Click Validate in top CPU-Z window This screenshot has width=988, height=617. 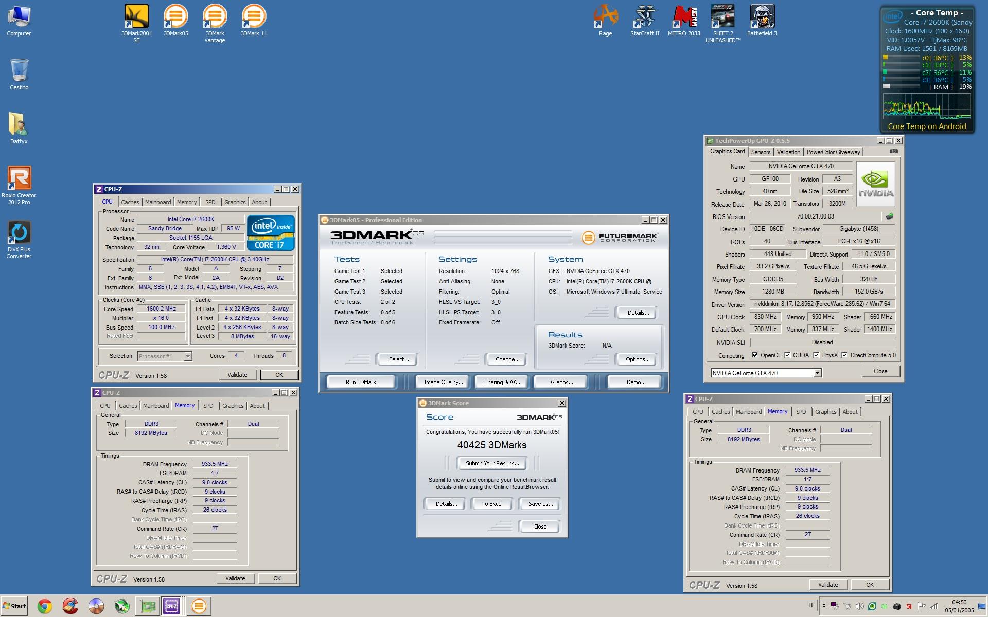tap(237, 375)
